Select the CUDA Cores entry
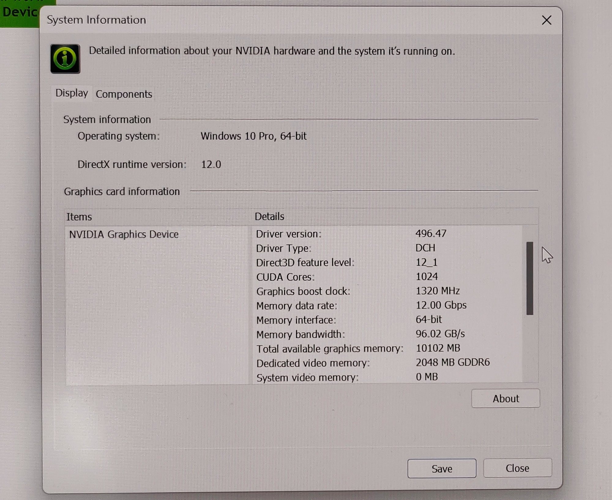The height and width of the screenshot is (500, 612). click(285, 277)
